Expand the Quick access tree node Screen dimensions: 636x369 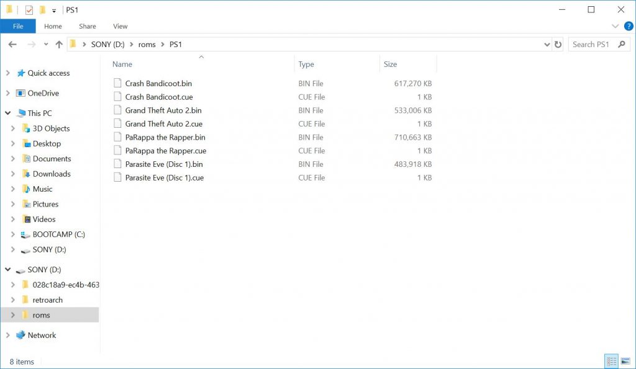pyautogui.click(x=7, y=73)
